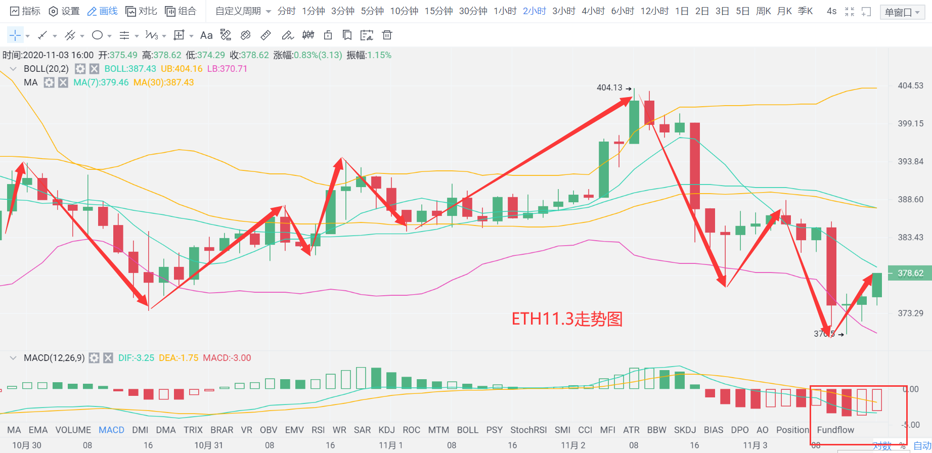Switch to the 4小时 timeframe

(593, 11)
